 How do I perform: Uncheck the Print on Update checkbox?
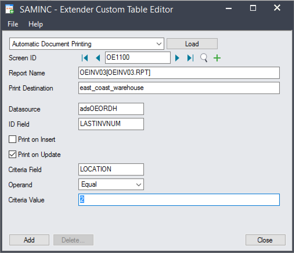[12, 154]
